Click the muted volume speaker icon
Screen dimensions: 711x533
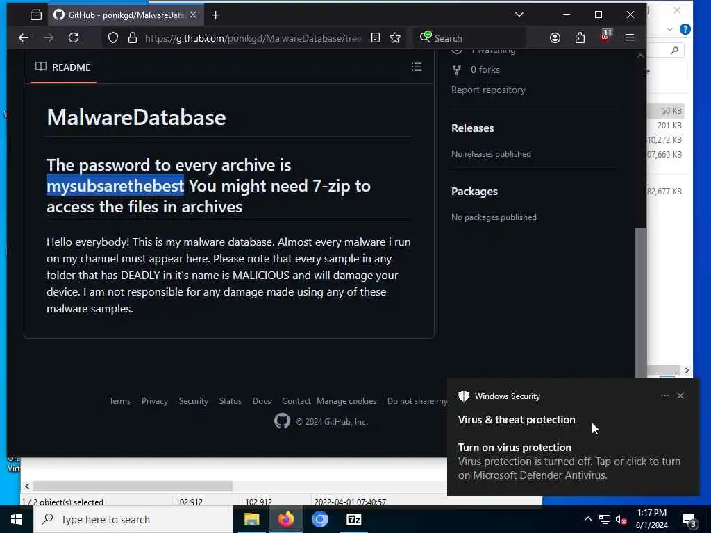621,519
